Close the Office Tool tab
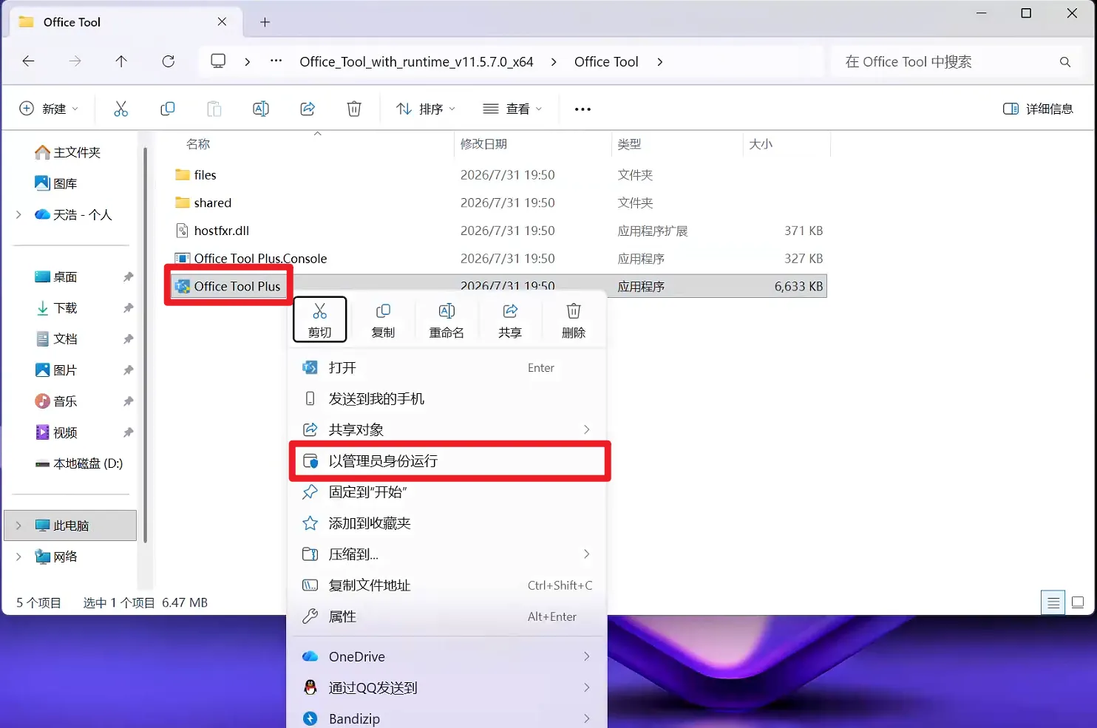The image size is (1097, 728). point(222,22)
